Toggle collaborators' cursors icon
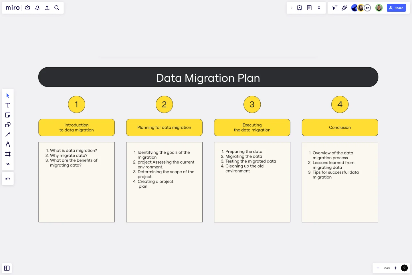 click(x=335, y=8)
